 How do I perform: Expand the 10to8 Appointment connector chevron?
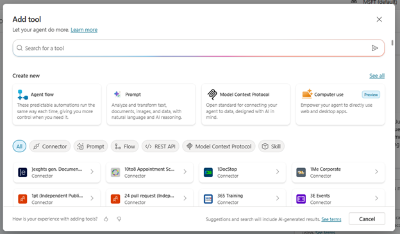click(x=185, y=172)
